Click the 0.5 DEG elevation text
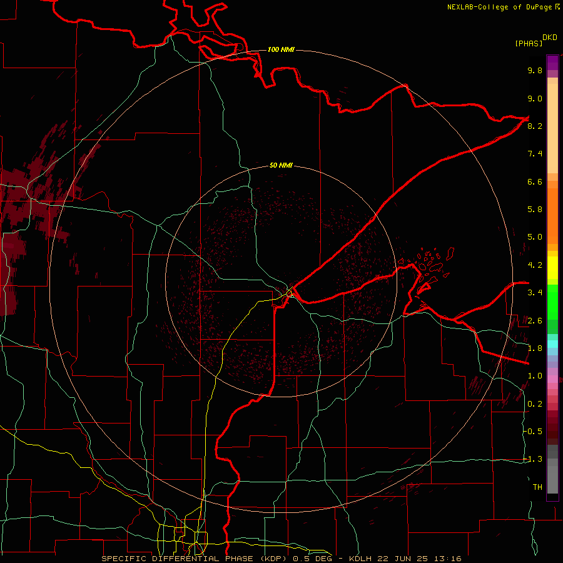The width and height of the screenshot is (563, 563). tap(313, 559)
